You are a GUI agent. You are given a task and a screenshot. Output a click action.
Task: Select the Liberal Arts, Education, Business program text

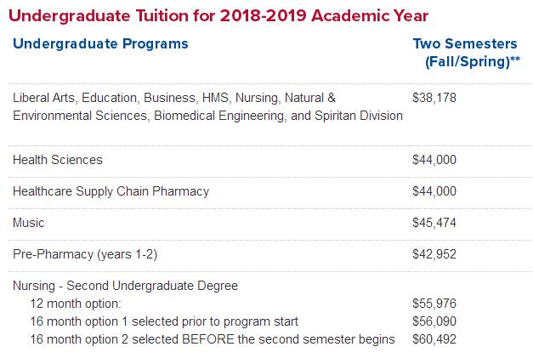click(x=207, y=106)
